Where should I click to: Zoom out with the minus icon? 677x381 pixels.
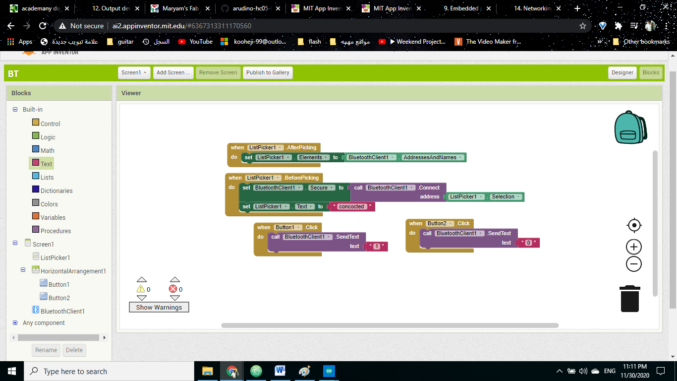coord(634,264)
